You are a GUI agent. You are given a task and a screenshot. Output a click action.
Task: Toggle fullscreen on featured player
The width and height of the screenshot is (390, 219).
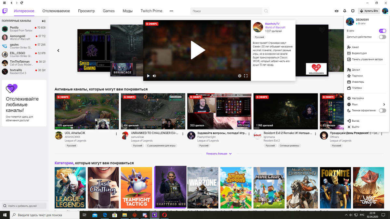pyautogui.click(x=246, y=76)
